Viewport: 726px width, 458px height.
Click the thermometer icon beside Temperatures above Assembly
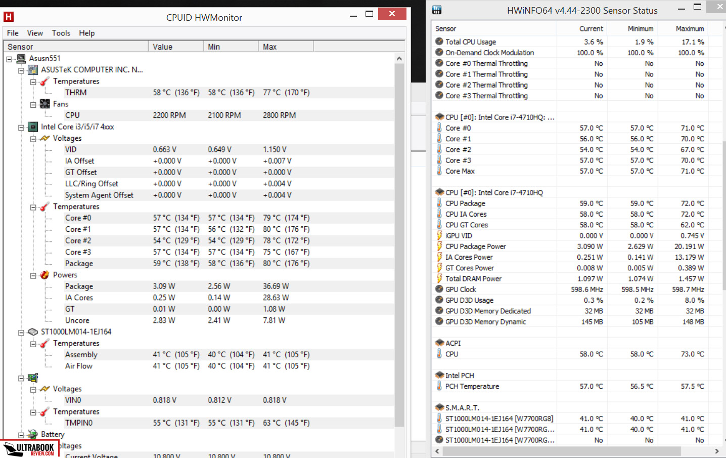click(x=44, y=343)
